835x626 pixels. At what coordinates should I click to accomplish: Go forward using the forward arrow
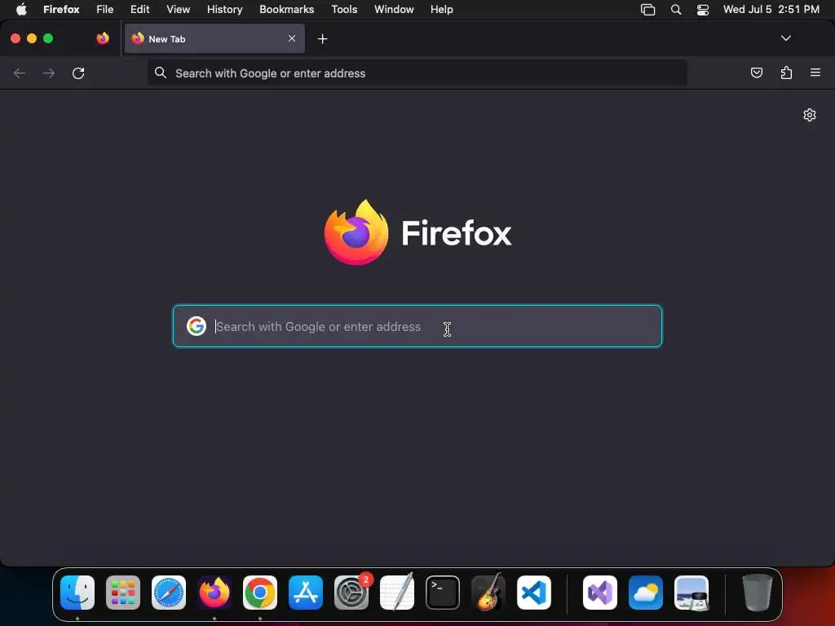[x=48, y=73]
